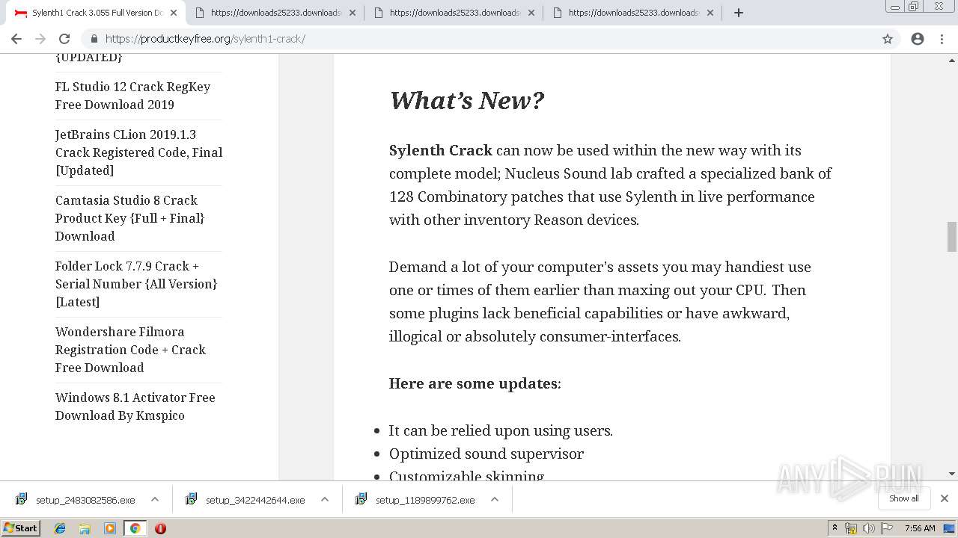Click Show all downloads button
This screenshot has width=958, height=538.
[x=904, y=498]
